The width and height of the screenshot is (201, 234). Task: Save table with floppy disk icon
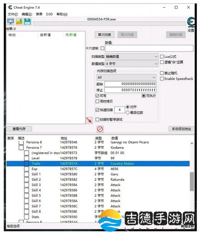(x=27, y=22)
